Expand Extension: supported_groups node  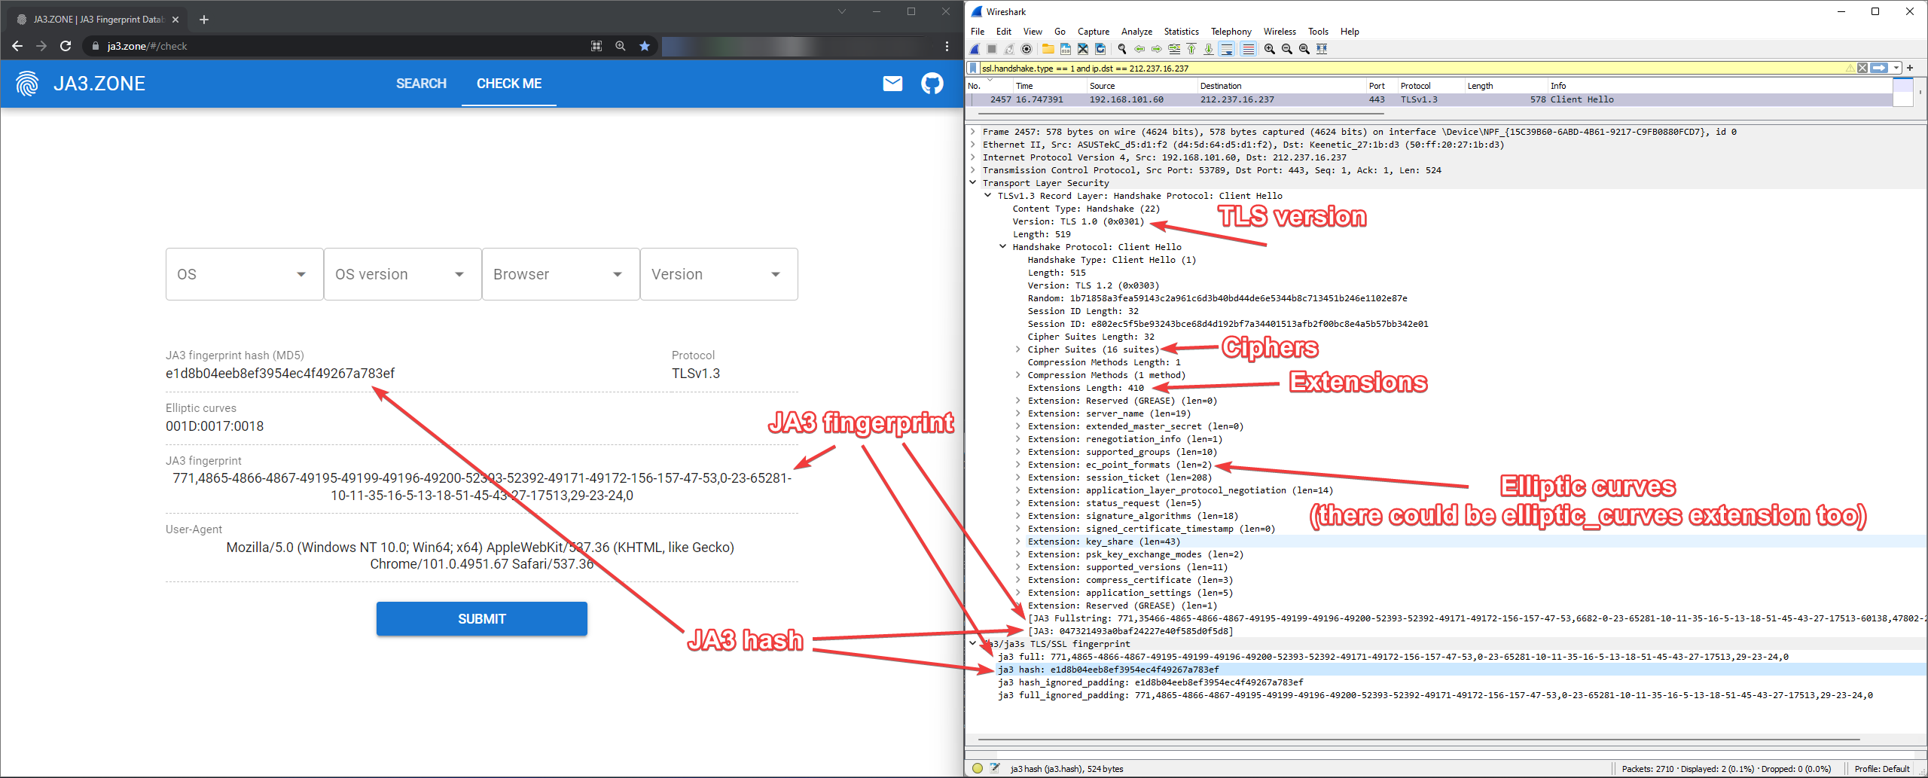click(x=1018, y=452)
